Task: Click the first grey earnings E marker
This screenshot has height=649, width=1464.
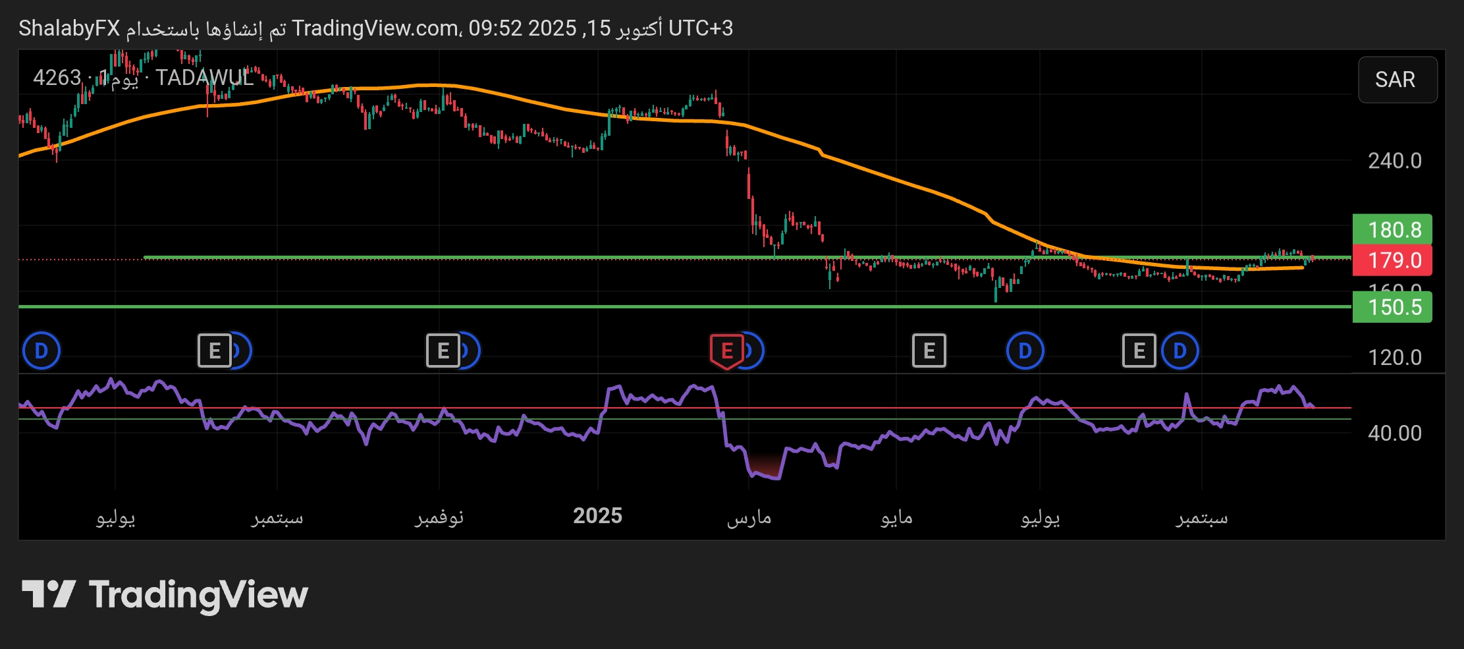Action: click(x=215, y=351)
